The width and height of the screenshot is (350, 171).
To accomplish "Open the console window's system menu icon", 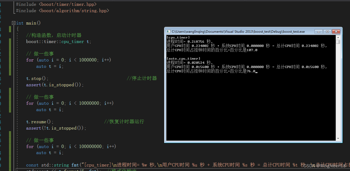I will click(168, 31).
